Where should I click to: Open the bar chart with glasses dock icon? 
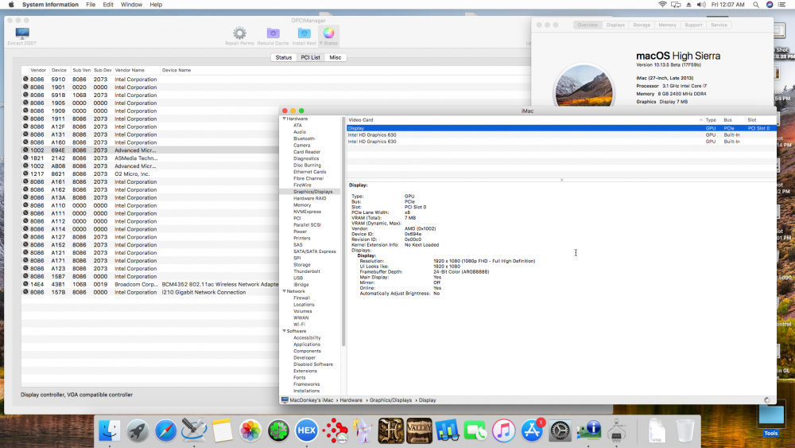[x=447, y=430]
